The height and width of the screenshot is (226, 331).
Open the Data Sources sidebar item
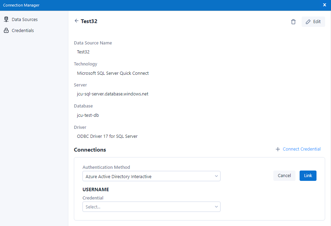25,20
